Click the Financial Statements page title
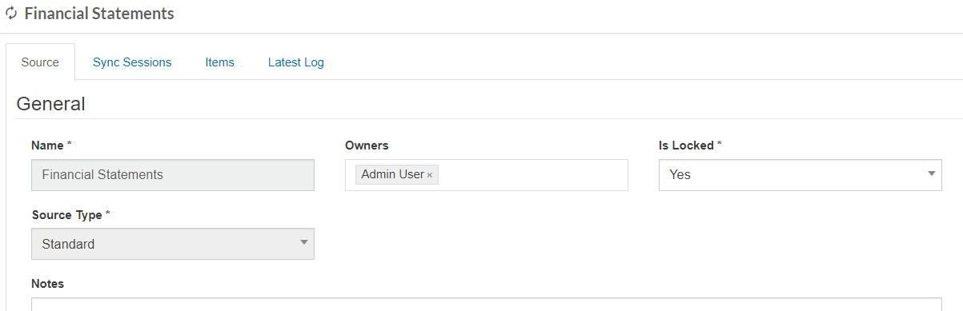963x311 pixels. tap(99, 14)
